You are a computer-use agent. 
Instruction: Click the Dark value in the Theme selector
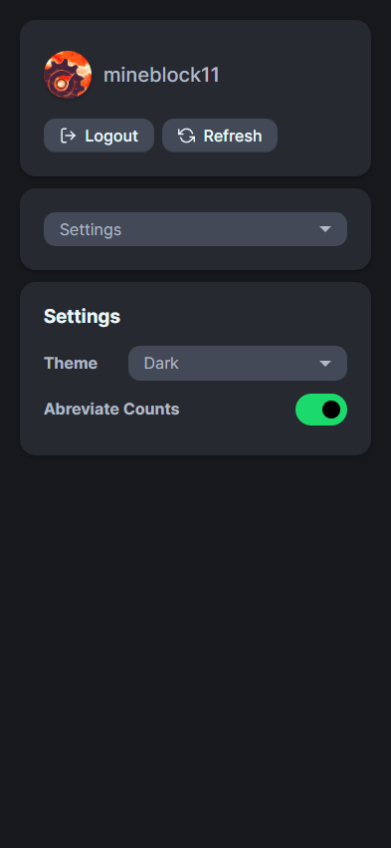tap(161, 364)
